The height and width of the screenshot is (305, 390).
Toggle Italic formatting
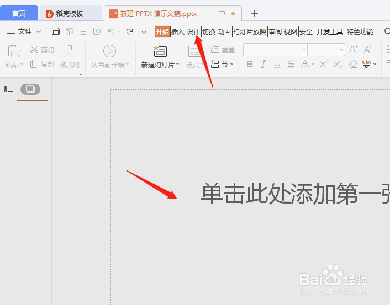pos(263,64)
